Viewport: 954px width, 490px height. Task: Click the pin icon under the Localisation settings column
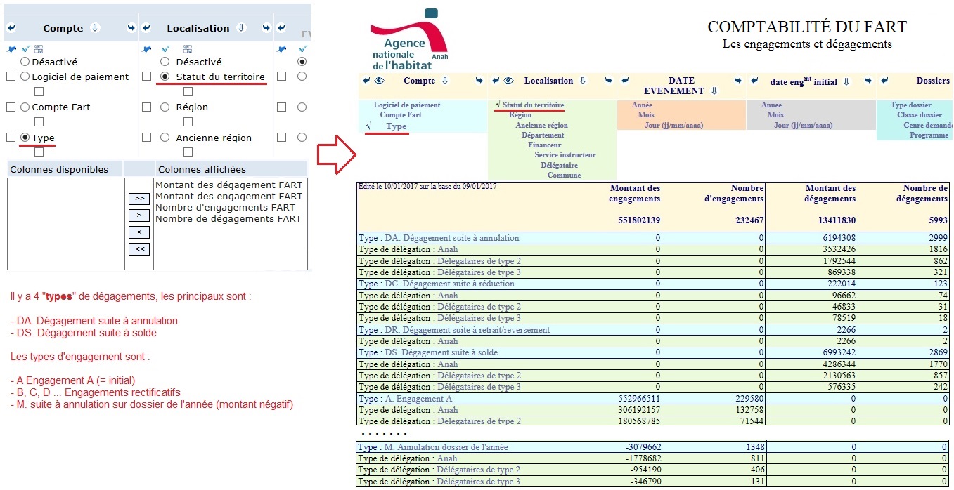coord(146,49)
